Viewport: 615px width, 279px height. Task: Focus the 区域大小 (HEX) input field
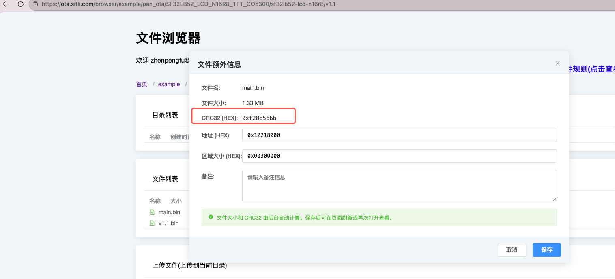point(399,156)
